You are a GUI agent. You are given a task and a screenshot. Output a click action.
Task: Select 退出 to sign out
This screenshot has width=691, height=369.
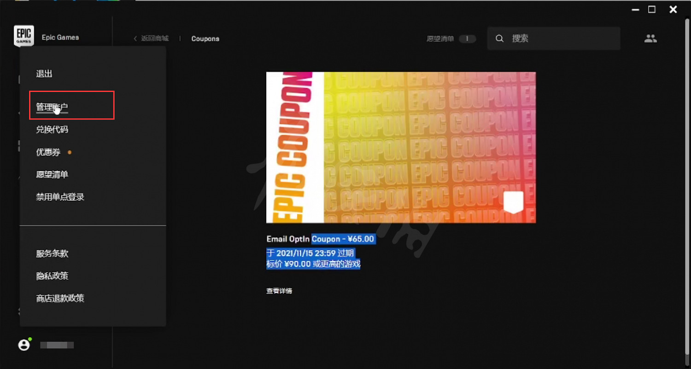click(x=44, y=74)
